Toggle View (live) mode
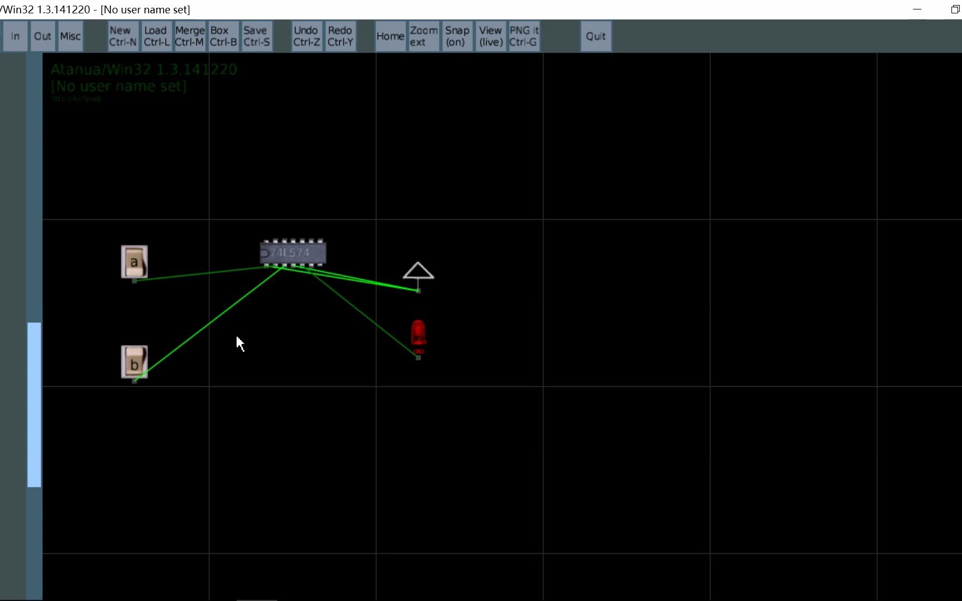This screenshot has height=601, width=962. (490, 36)
